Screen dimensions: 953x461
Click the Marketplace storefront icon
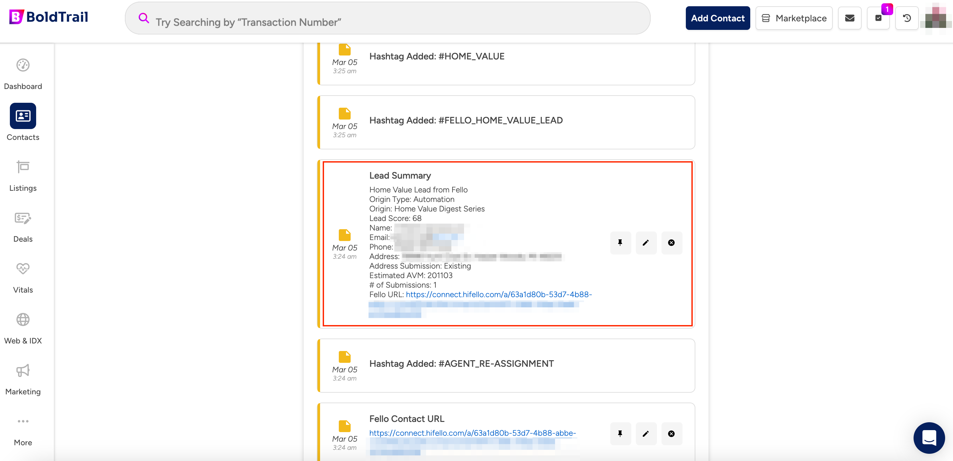pos(765,18)
